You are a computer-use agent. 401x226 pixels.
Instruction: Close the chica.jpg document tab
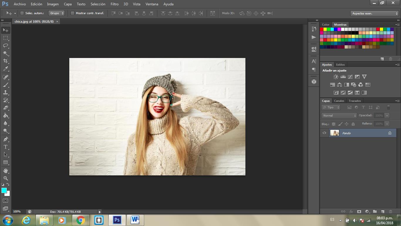click(57, 21)
